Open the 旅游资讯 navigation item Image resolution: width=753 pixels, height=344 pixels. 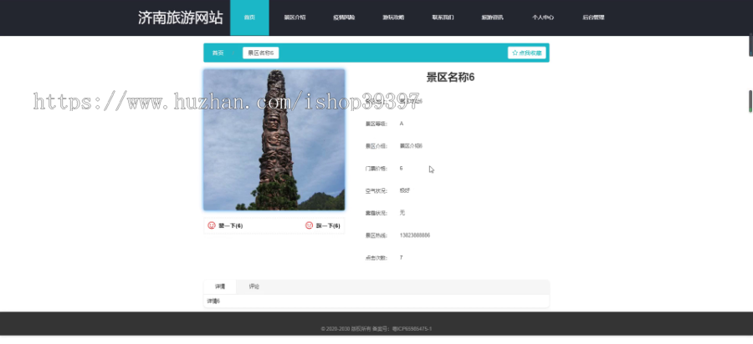493,18
